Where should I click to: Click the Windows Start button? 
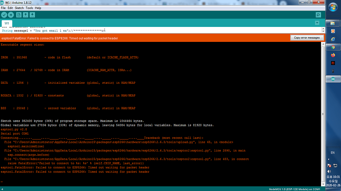click(x=333, y=7)
